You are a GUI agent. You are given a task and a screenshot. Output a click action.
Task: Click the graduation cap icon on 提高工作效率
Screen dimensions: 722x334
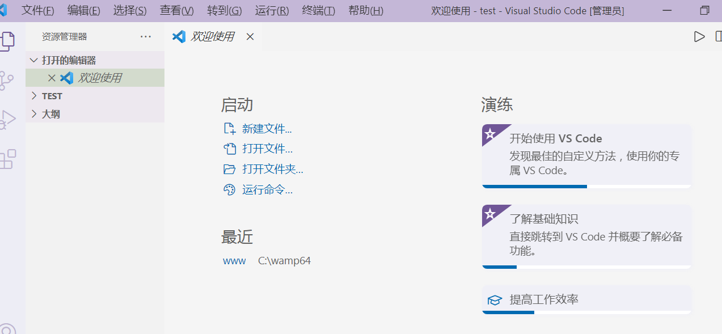(x=495, y=300)
